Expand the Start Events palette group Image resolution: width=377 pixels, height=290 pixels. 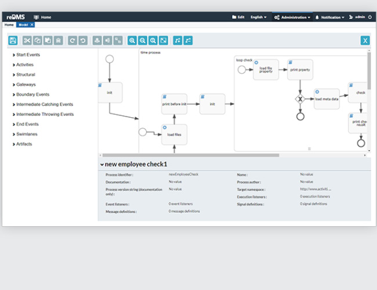(28, 55)
